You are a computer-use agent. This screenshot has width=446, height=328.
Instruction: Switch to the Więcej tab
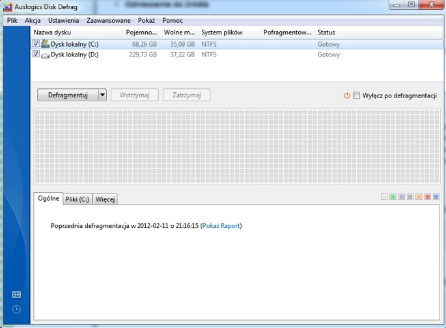coord(105,199)
